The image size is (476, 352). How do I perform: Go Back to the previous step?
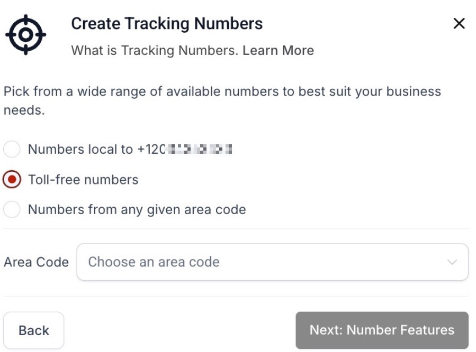[34, 330]
